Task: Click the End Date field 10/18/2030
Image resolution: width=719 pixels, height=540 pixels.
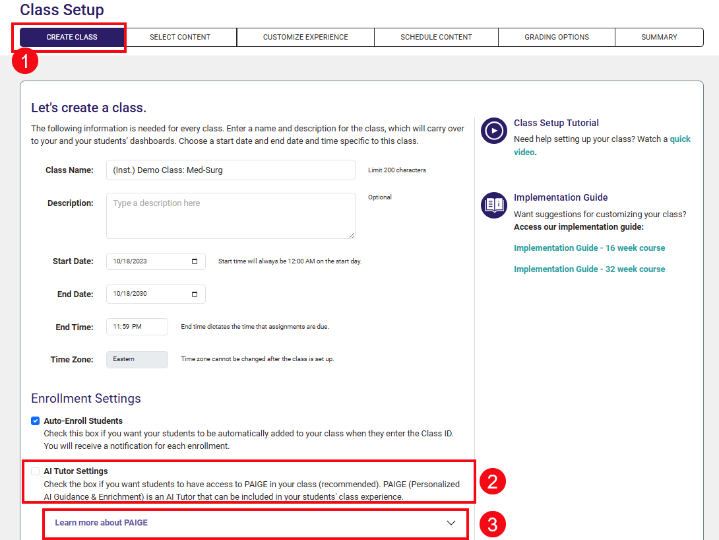Action: 156,294
